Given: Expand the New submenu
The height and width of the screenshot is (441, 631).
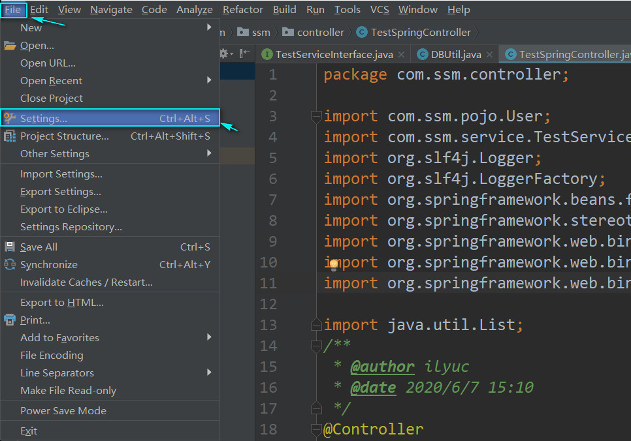Looking at the screenshot, I should click(x=110, y=28).
